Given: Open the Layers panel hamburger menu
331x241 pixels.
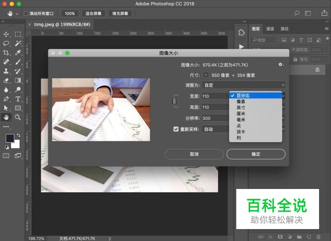Looking at the screenshot, I should (327, 29).
